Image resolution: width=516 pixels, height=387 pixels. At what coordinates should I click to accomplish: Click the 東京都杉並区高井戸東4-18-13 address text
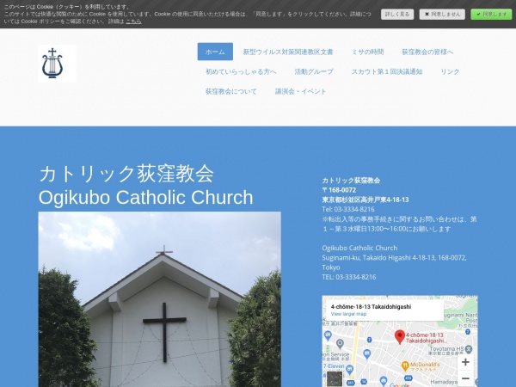pos(365,200)
